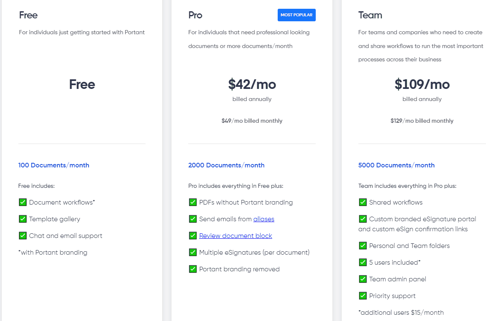The image size is (501, 321).
Task: Open the 100 Documents/month details
Action: [54, 165]
